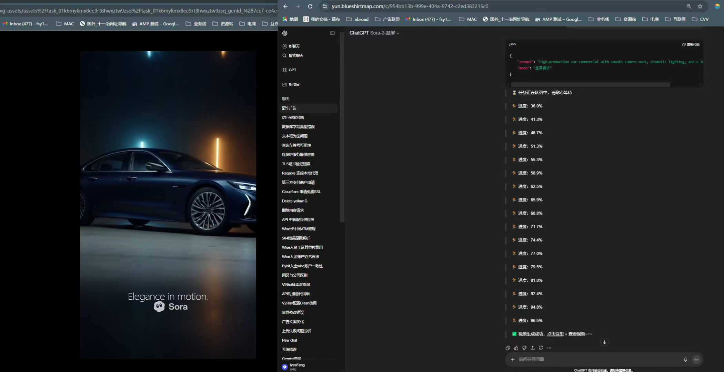
Task: Collapse the sidebar with the panel toggle icon
Action: point(332,33)
